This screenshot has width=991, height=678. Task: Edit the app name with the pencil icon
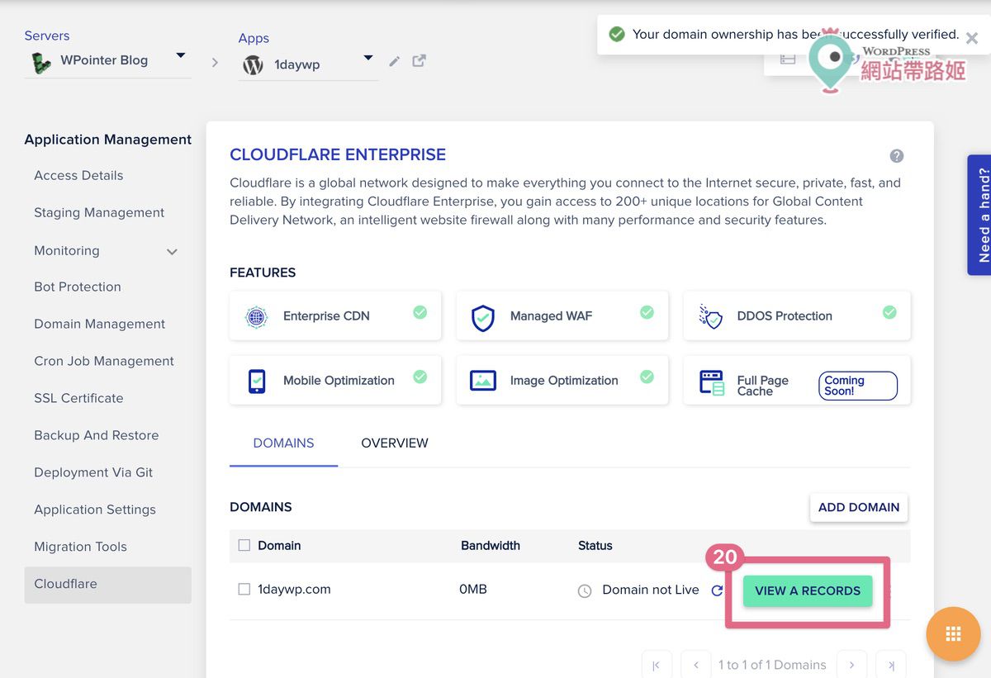[395, 61]
